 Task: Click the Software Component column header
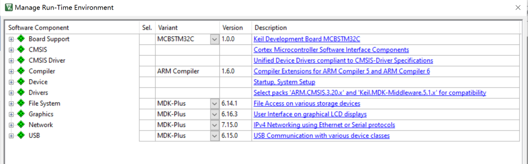point(39,28)
